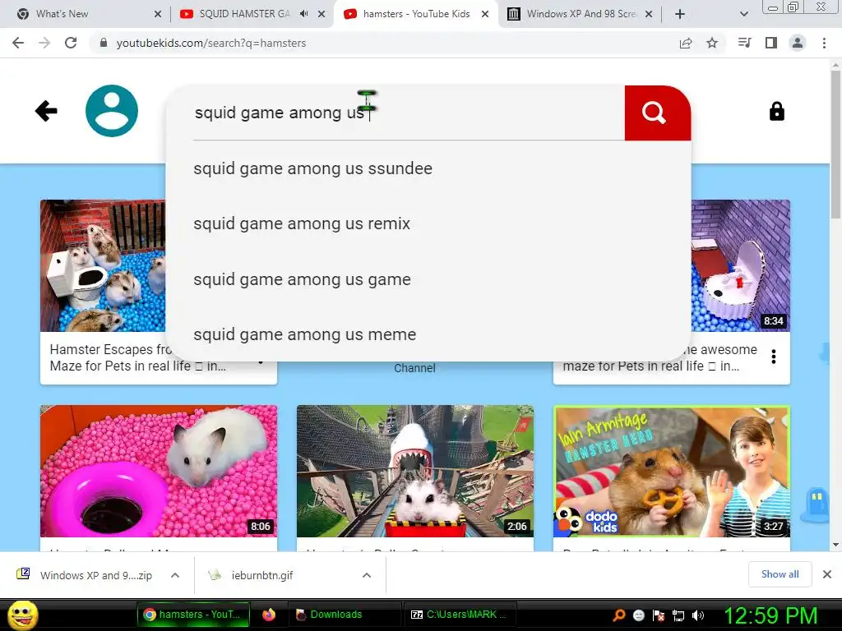Close the downloads bar

click(827, 574)
